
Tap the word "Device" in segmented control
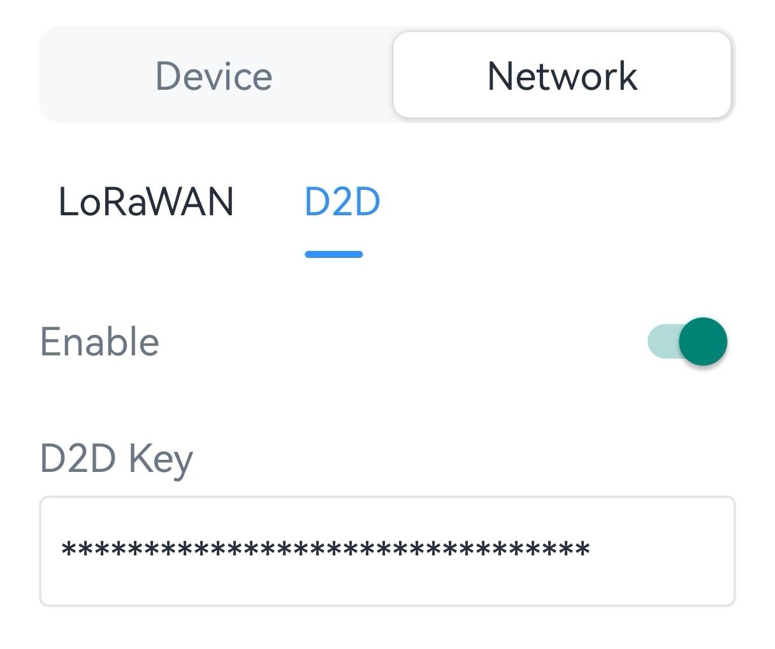pos(214,76)
